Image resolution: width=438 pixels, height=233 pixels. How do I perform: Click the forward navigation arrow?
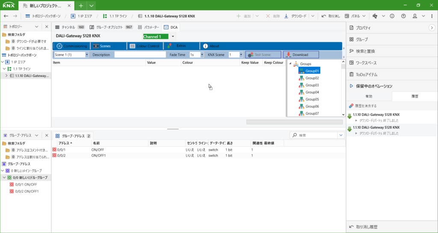click(x=15, y=16)
